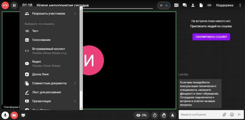
Task: Pause the meeting with the pause button
Action: click(14, 5)
